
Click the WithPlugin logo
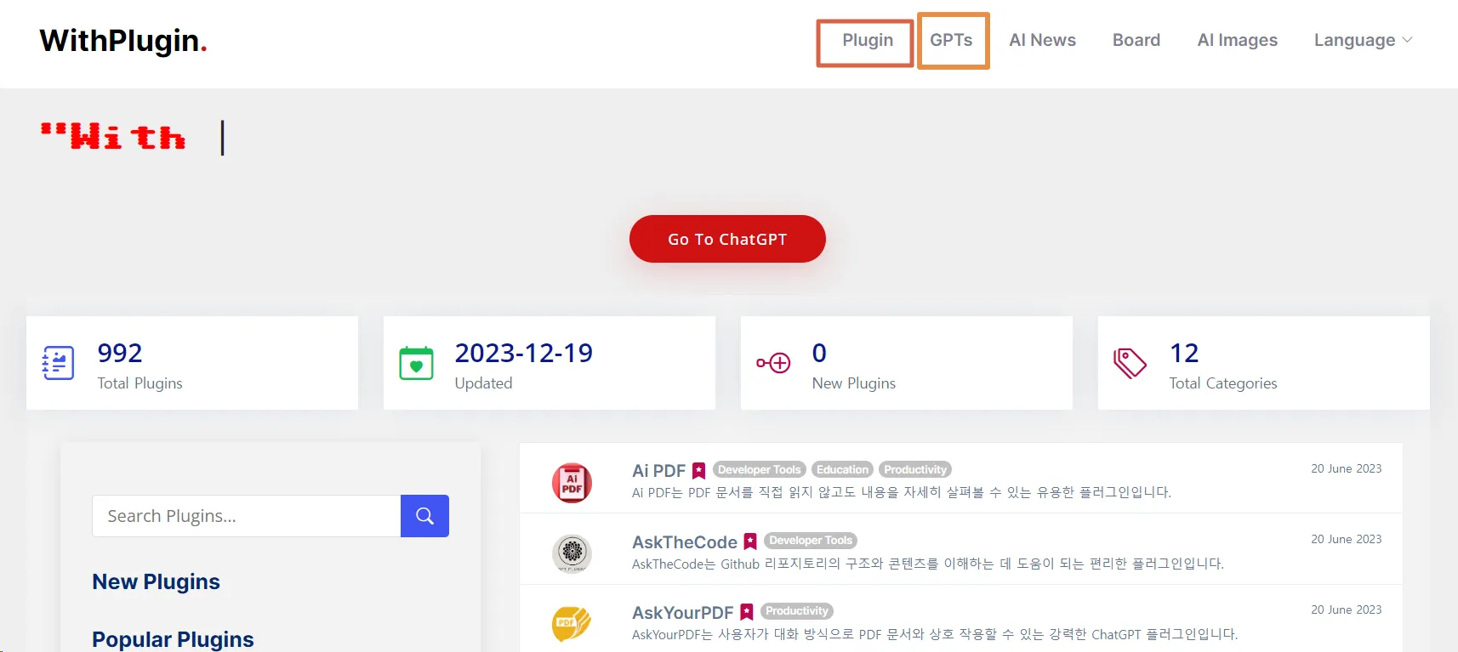(x=123, y=41)
